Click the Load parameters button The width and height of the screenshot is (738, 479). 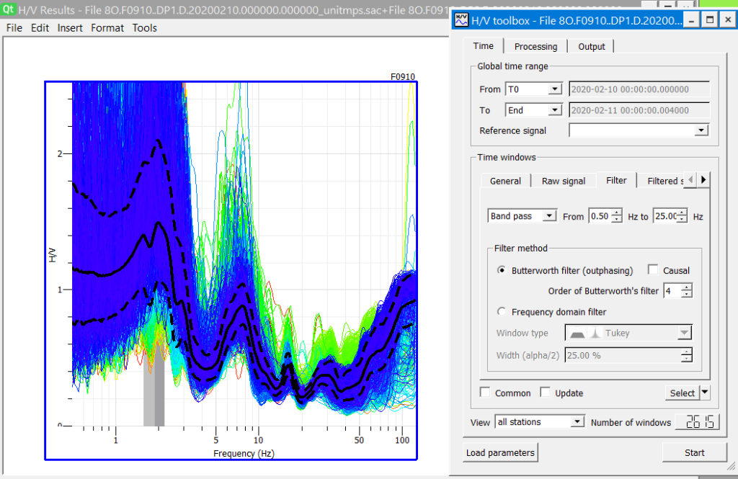point(501,453)
